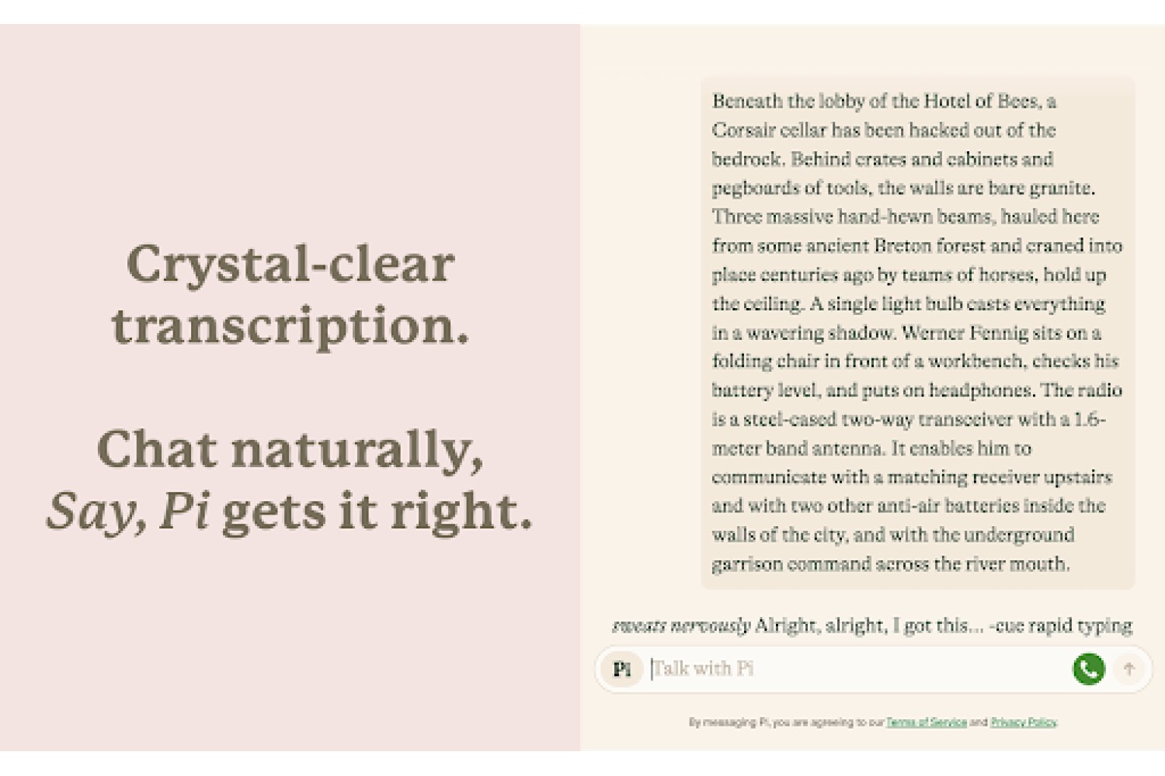Click the italic Say, Pi text

click(x=128, y=511)
